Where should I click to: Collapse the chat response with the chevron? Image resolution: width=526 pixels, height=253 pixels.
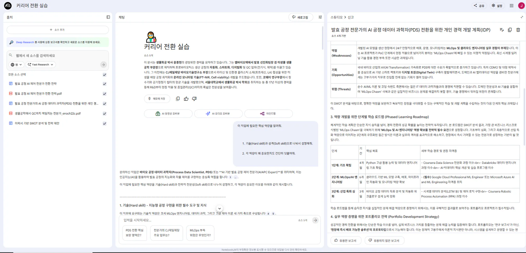click(x=219, y=208)
